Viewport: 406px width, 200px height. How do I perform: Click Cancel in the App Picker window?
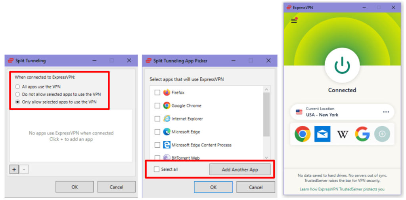pos(256,187)
